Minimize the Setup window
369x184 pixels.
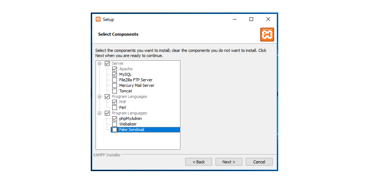click(x=235, y=20)
